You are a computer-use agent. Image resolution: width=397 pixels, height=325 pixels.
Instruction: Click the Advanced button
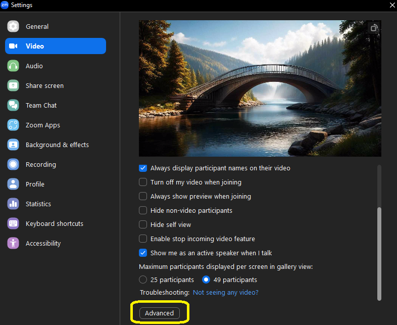pyautogui.click(x=159, y=313)
